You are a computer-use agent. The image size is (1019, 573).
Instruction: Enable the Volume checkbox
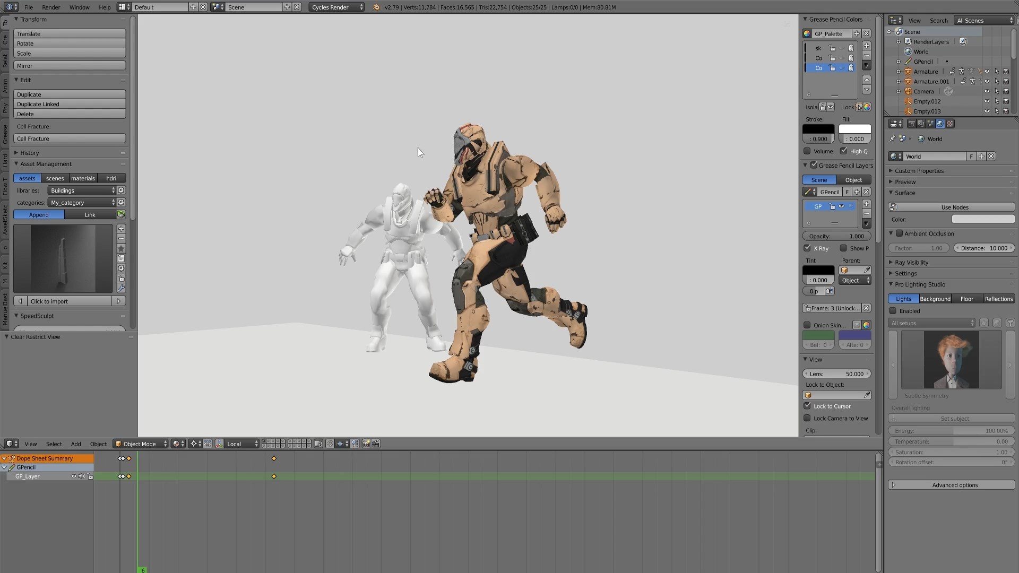[x=807, y=151]
